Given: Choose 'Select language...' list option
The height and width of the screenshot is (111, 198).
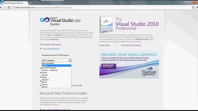Looking at the screenshot, I should [56, 63].
